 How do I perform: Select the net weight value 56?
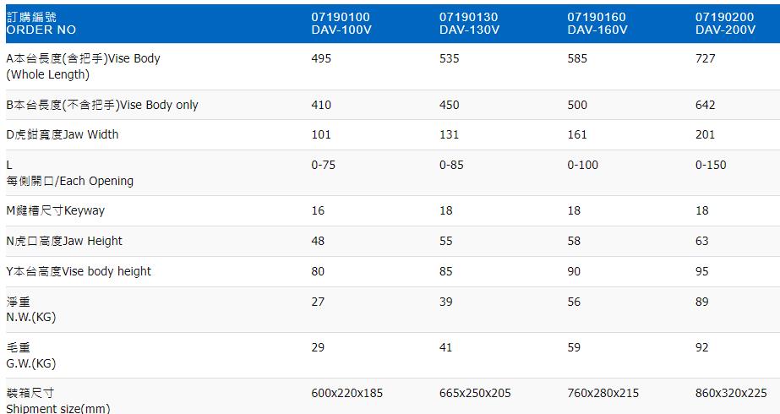[x=575, y=302]
